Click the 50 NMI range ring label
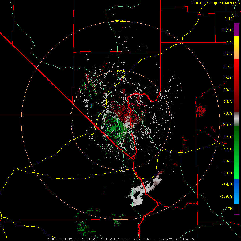241x241 pixels. click(x=120, y=71)
